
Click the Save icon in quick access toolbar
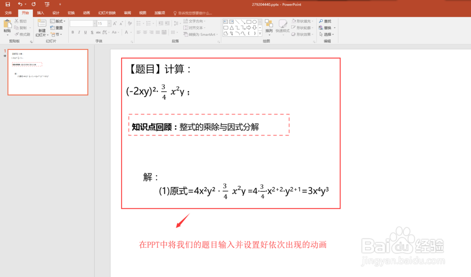click(x=7, y=4)
